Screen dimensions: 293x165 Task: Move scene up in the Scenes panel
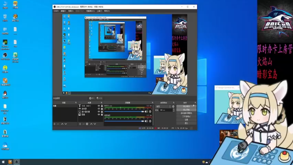[x=62, y=124]
